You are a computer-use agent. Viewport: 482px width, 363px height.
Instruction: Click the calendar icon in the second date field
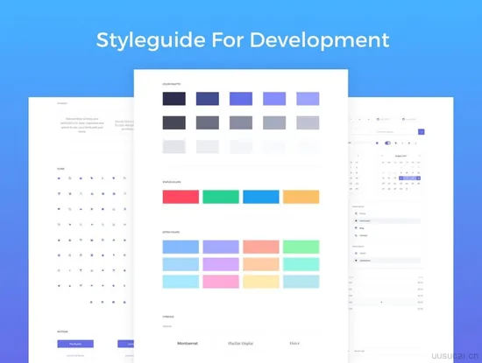403,119
